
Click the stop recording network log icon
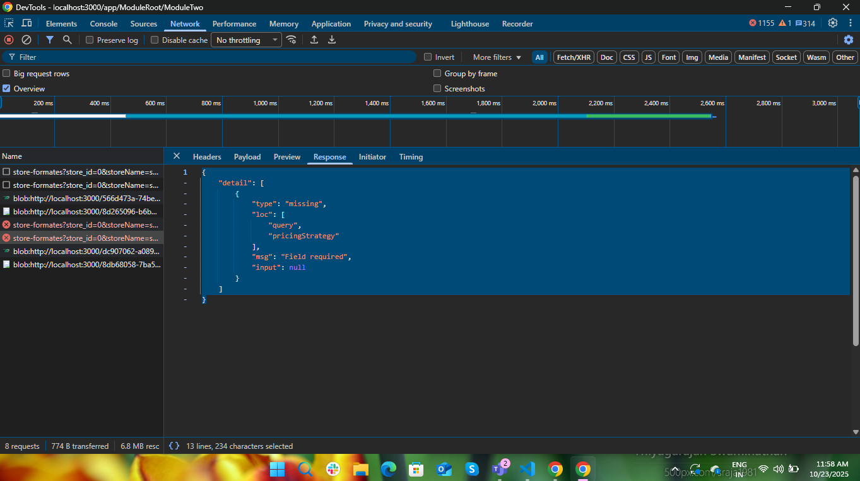[9, 40]
